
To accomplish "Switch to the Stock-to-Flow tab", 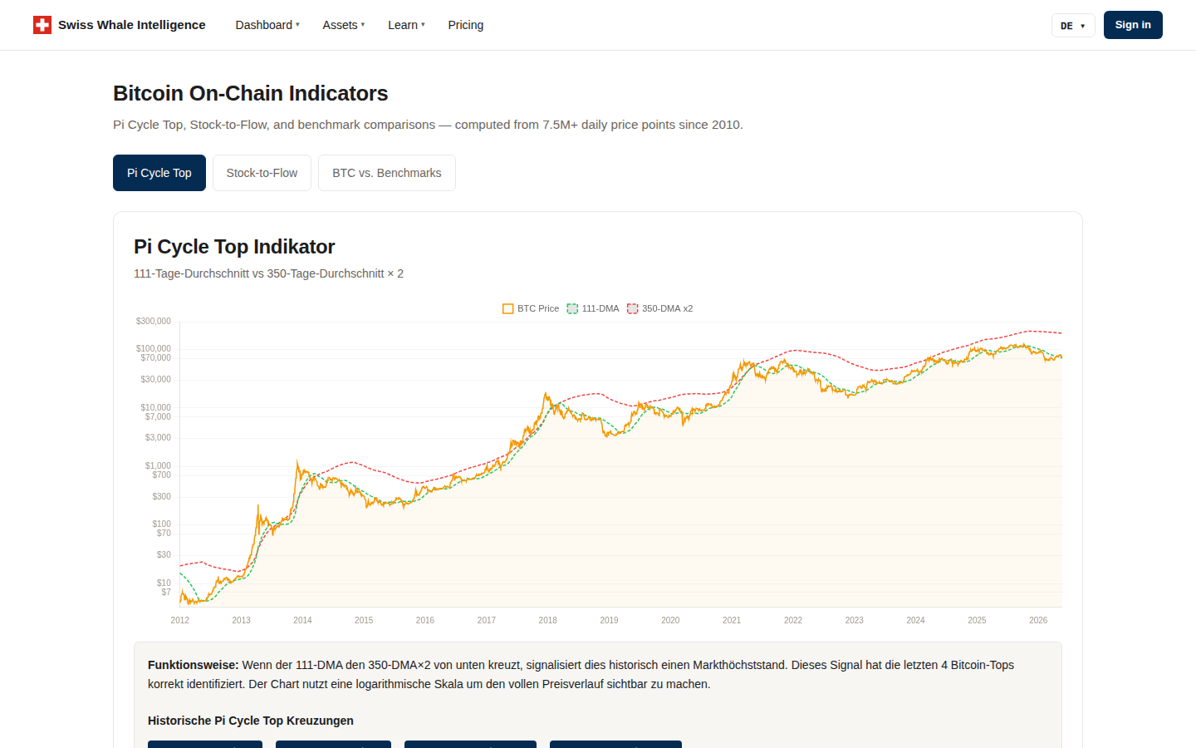I will (x=262, y=173).
